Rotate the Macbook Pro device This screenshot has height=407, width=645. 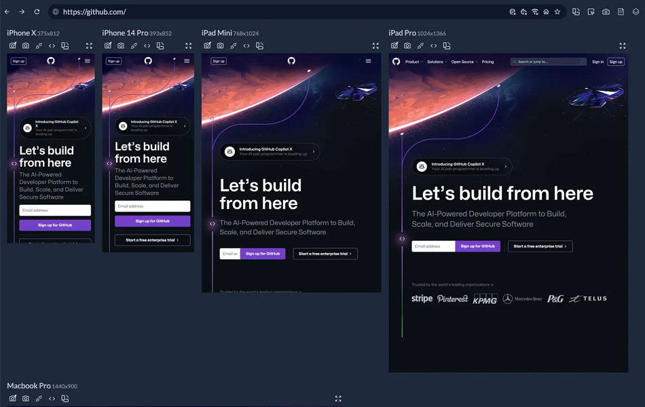click(65, 398)
